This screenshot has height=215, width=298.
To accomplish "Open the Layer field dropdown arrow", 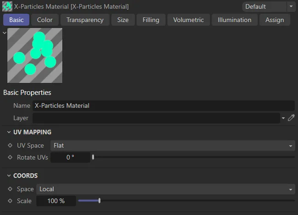I will click(x=283, y=118).
